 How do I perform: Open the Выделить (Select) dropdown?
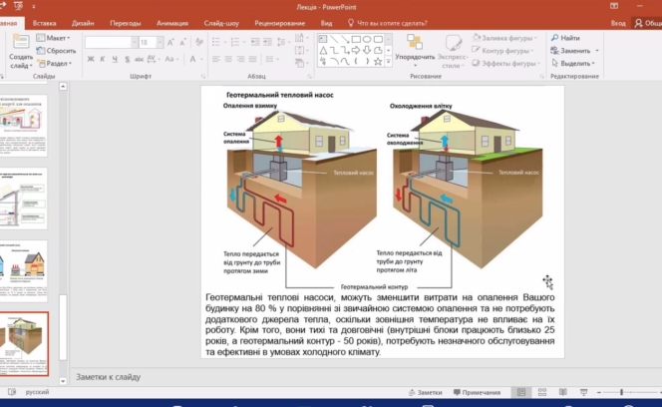click(x=575, y=63)
